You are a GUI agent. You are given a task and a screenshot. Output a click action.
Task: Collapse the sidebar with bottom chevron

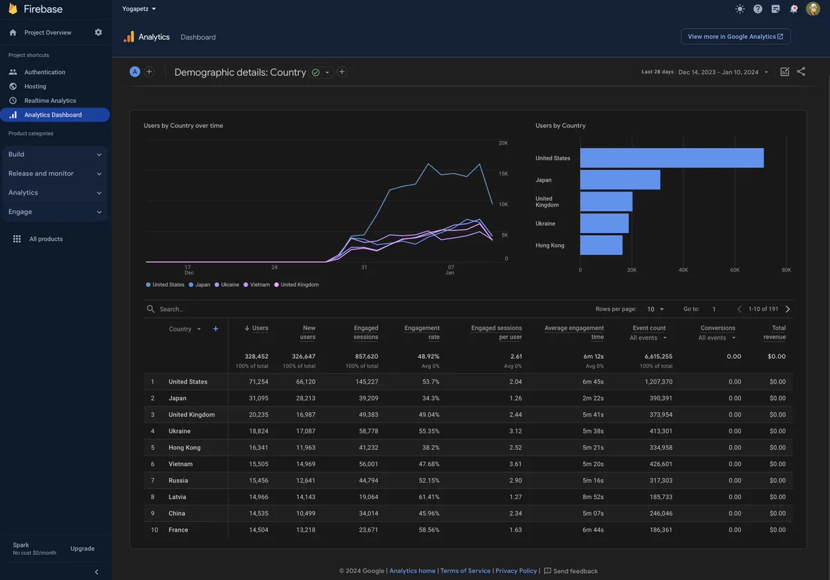[x=96, y=572]
